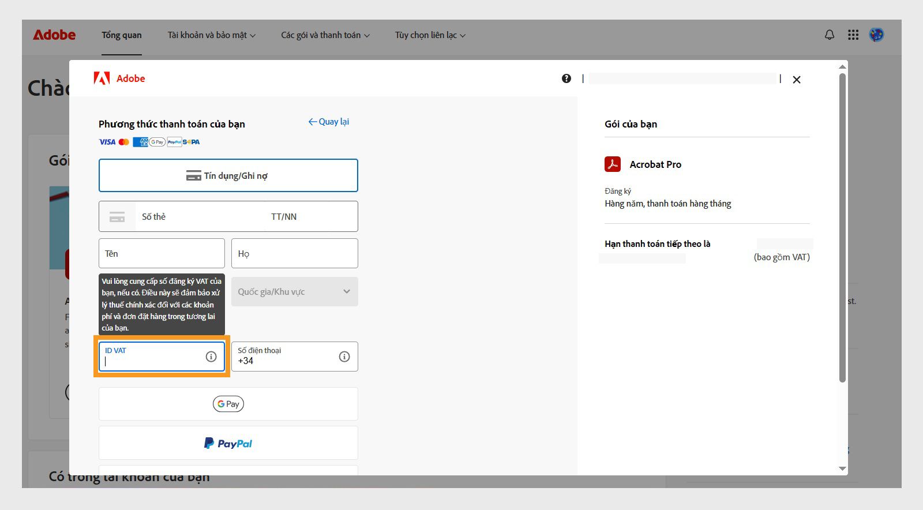Click the ID VAT info icon
This screenshot has height=510, width=923.
[x=211, y=357]
